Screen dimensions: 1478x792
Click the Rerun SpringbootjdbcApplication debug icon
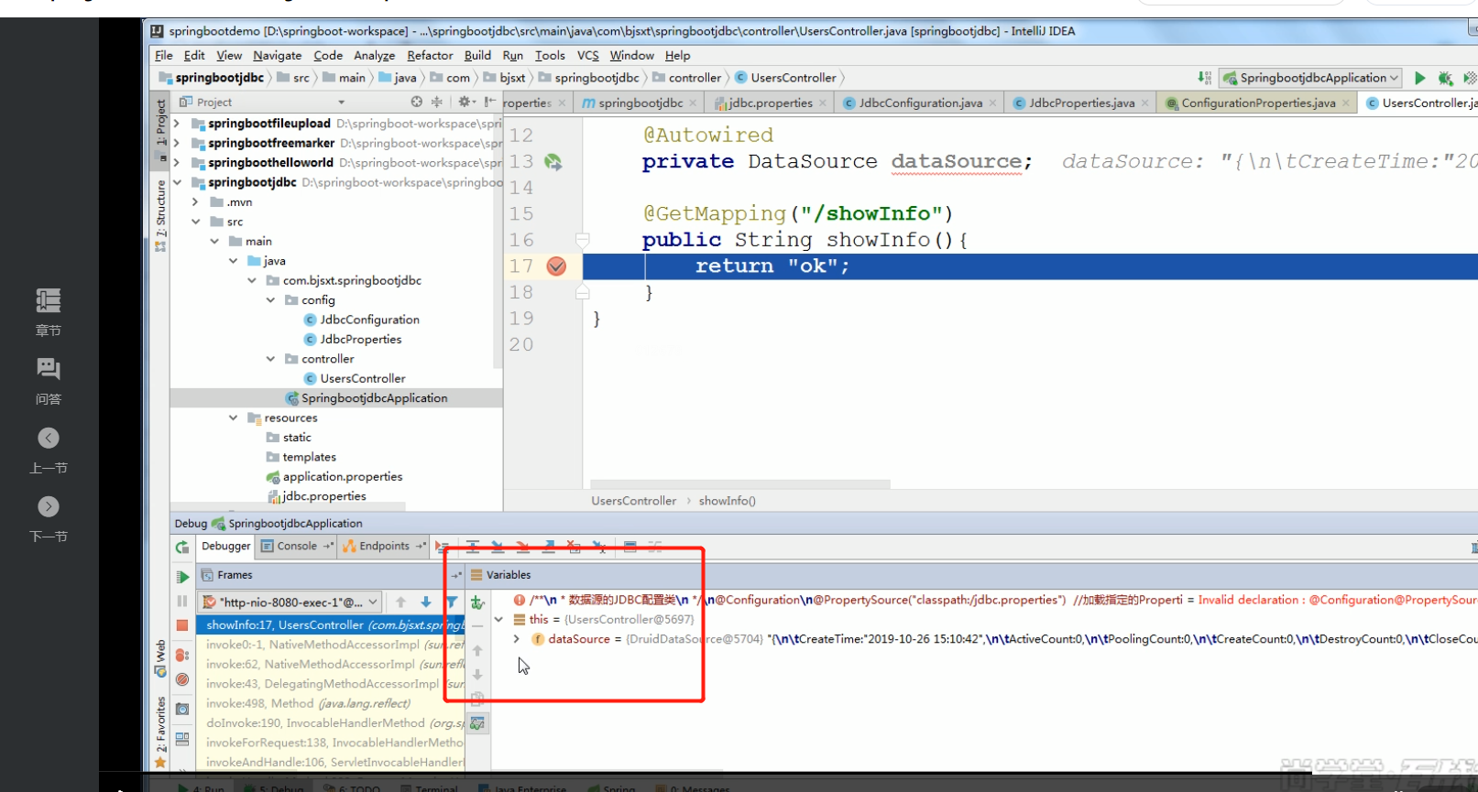coord(182,547)
